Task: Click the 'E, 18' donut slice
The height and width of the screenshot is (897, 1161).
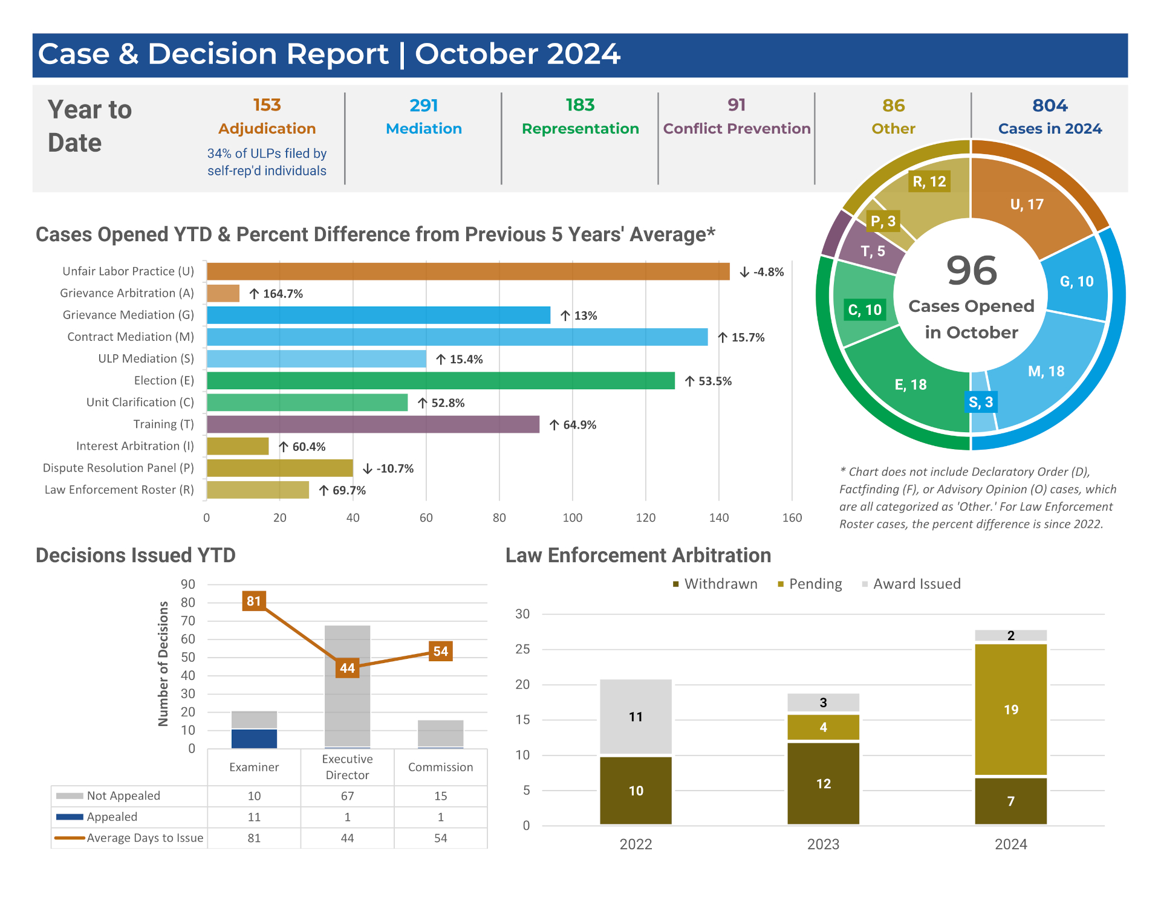Action: click(911, 384)
